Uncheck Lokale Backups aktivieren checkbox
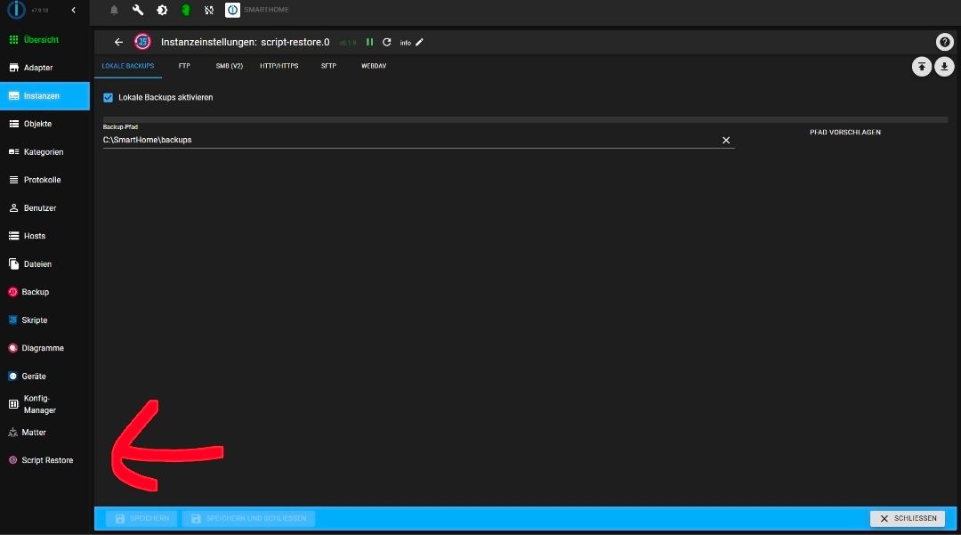Screen dimensions: 961x535 [108, 97]
